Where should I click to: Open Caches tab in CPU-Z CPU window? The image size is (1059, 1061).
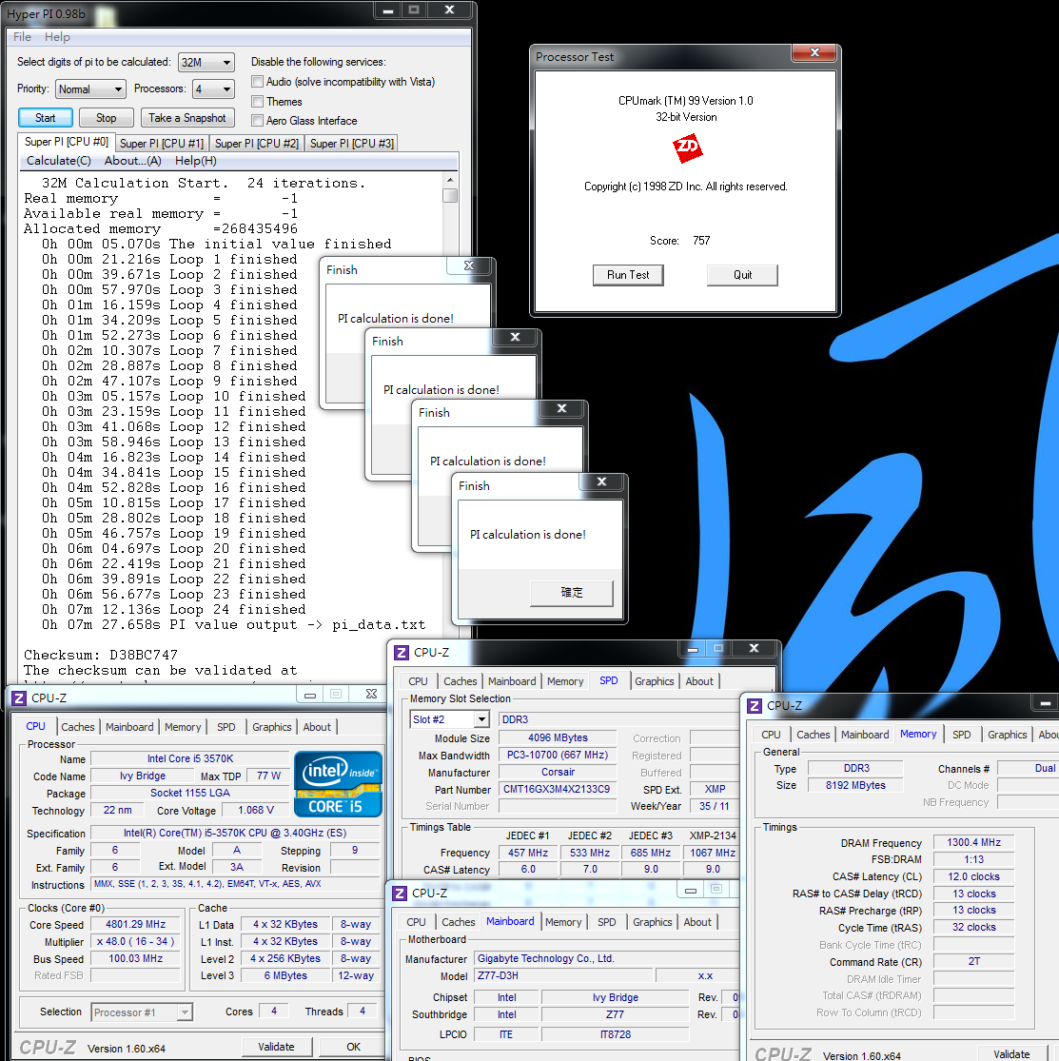click(78, 727)
